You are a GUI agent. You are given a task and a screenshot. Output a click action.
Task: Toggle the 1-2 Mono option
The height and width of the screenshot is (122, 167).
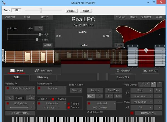point(53,99)
